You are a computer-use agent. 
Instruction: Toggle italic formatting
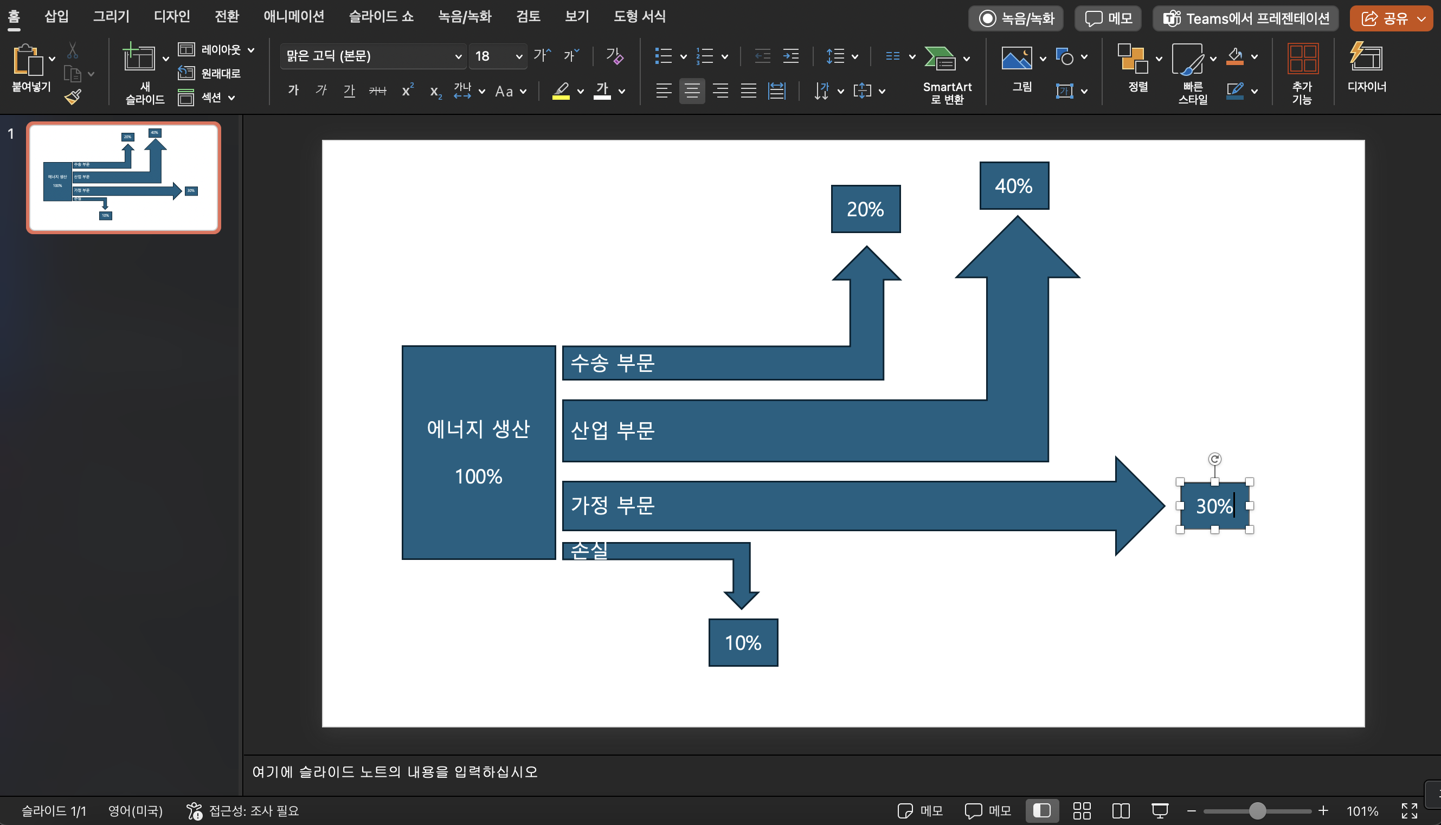(x=321, y=90)
